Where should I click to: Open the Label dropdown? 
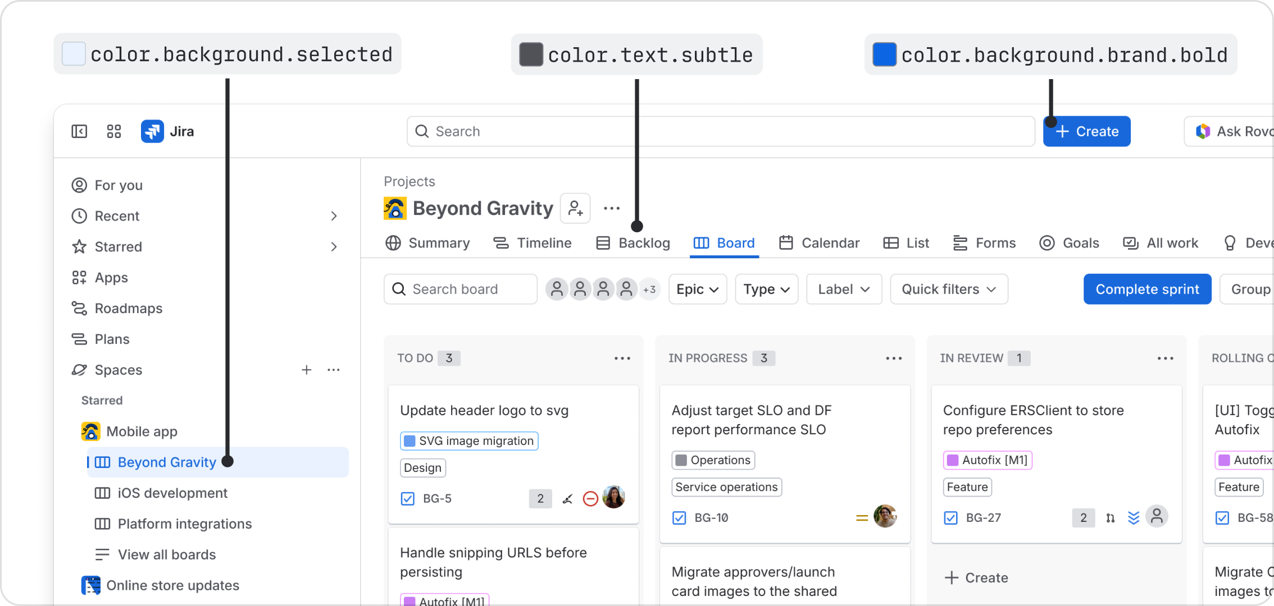(x=844, y=289)
